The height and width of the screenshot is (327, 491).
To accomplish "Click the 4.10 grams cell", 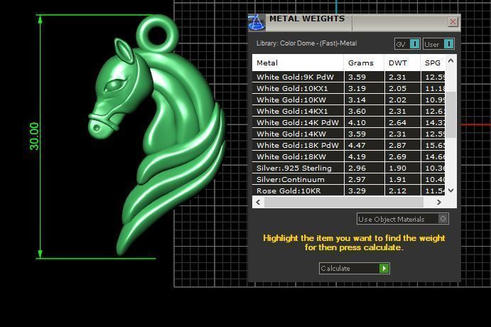I will (x=364, y=122).
